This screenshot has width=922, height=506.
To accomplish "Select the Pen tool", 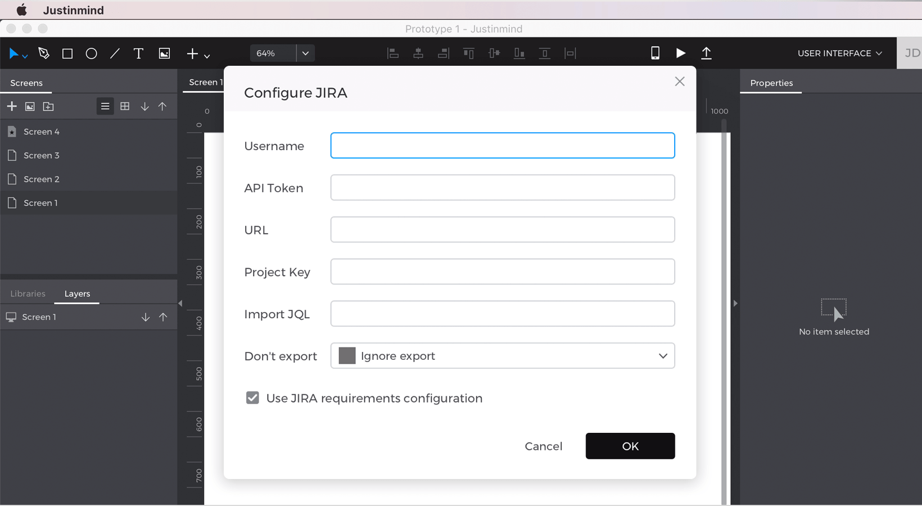I will [x=44, y=53].
